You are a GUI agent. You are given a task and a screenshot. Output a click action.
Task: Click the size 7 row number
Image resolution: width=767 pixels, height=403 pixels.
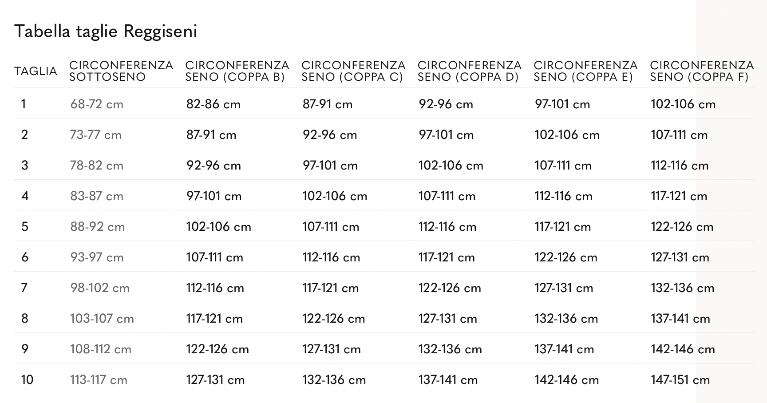24,288
